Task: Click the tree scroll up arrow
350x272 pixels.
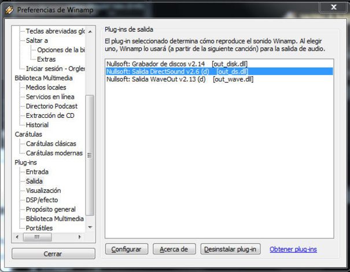Action: coord(90,32)
